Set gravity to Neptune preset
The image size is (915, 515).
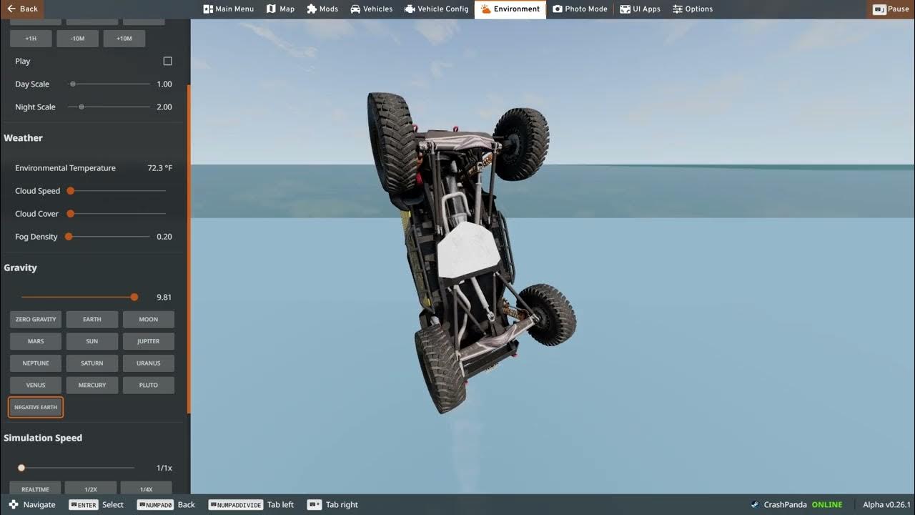click(x=36, y=363)
